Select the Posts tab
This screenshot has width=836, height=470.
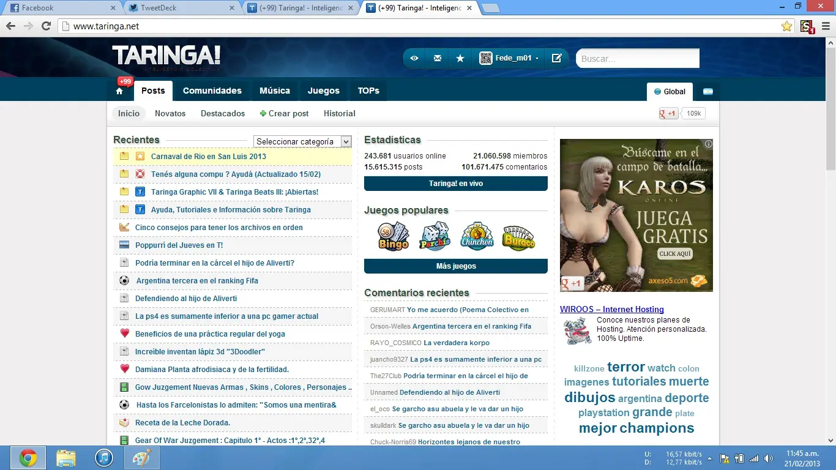tap(153, 91)
